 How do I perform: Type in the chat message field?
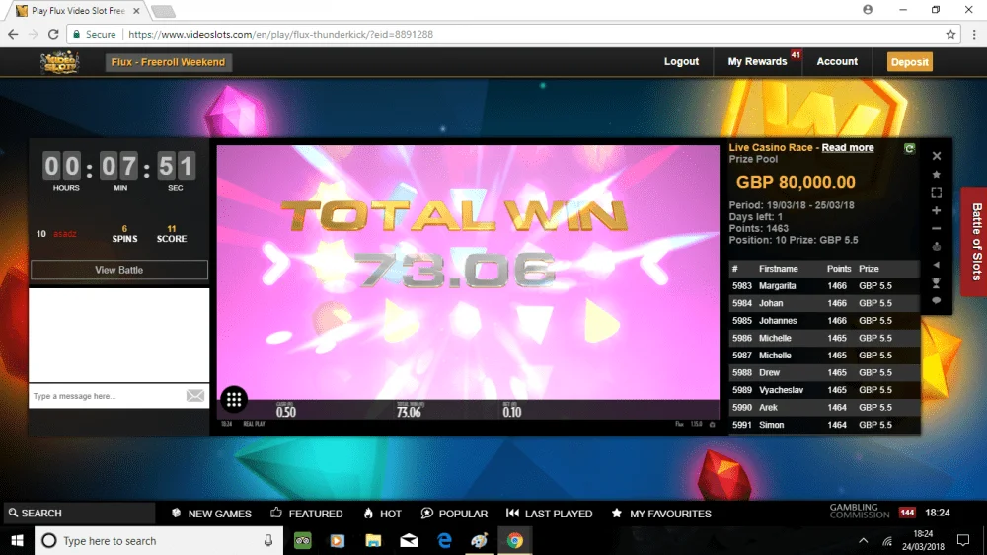pos(107,396)
